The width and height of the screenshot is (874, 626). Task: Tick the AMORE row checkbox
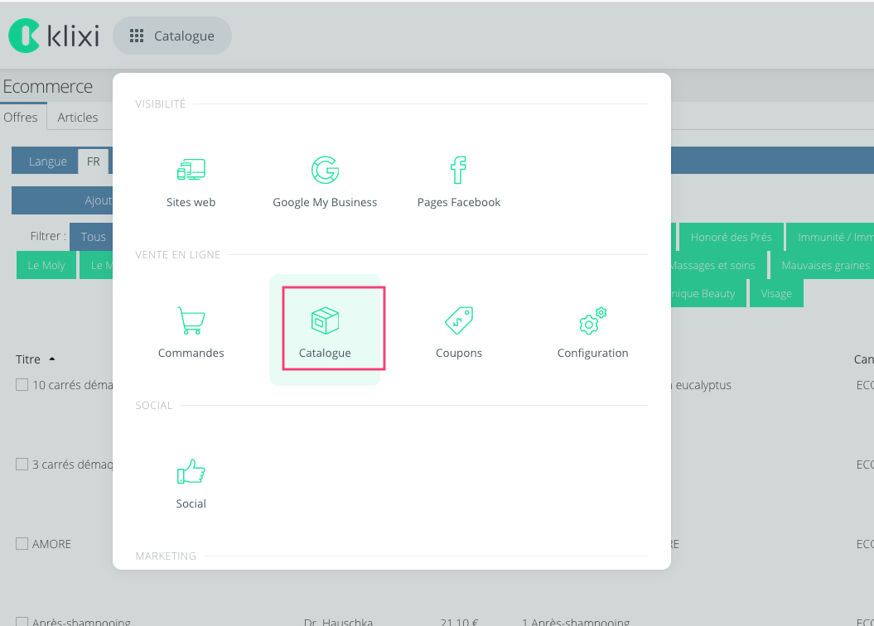22,544
